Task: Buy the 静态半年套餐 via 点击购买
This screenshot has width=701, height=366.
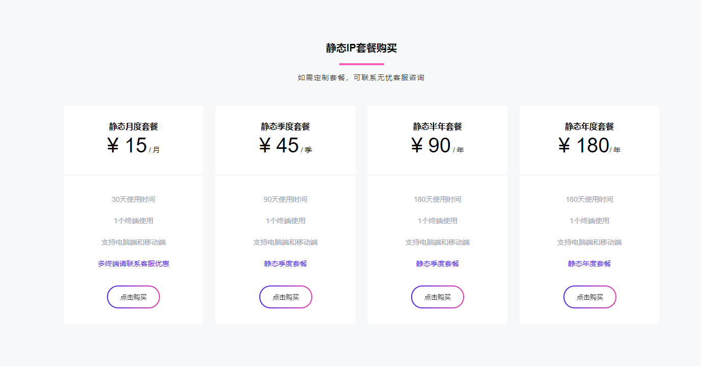Action: 438,297
